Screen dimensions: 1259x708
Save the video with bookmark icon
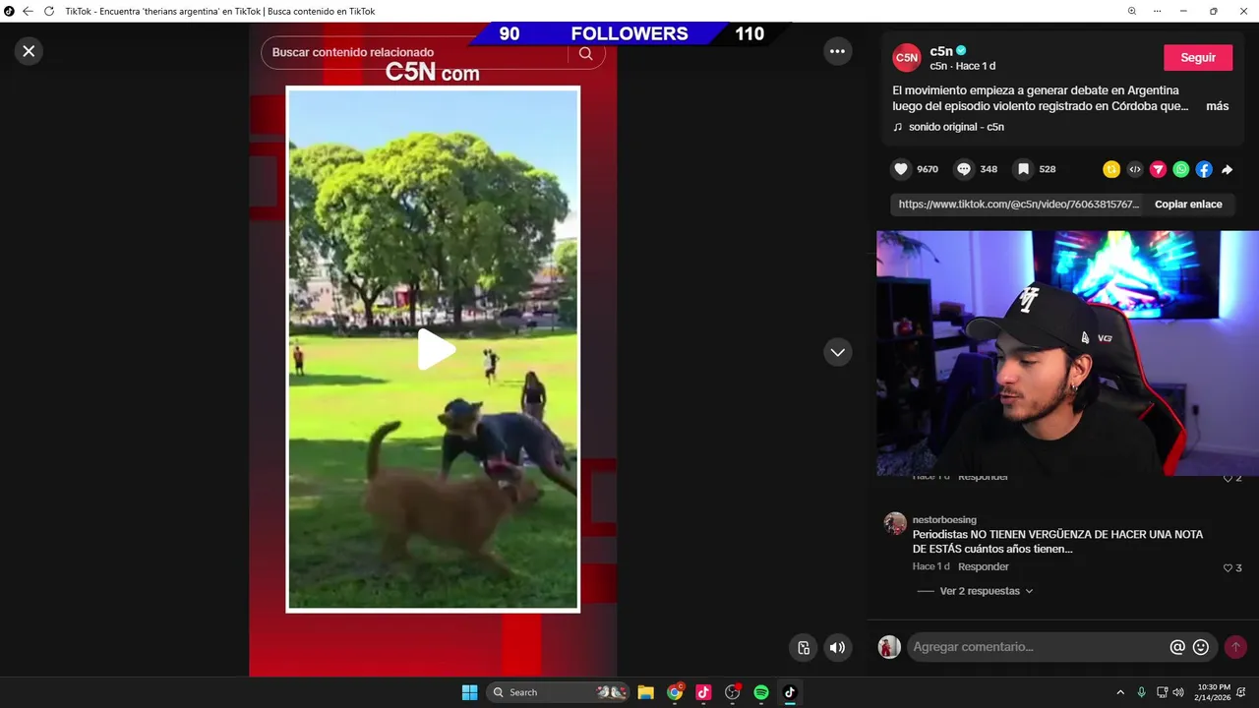click(1023, 169)
